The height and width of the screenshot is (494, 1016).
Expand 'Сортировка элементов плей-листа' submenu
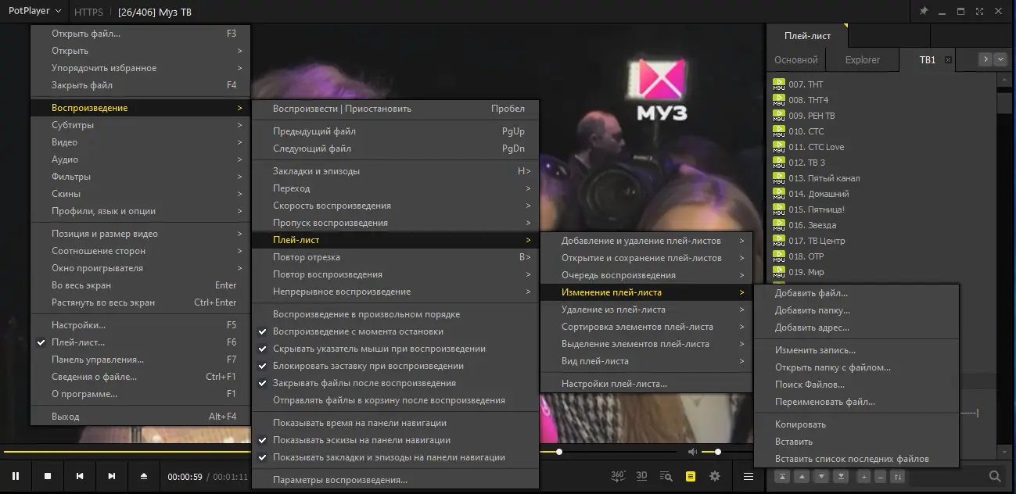click(646, 327)
